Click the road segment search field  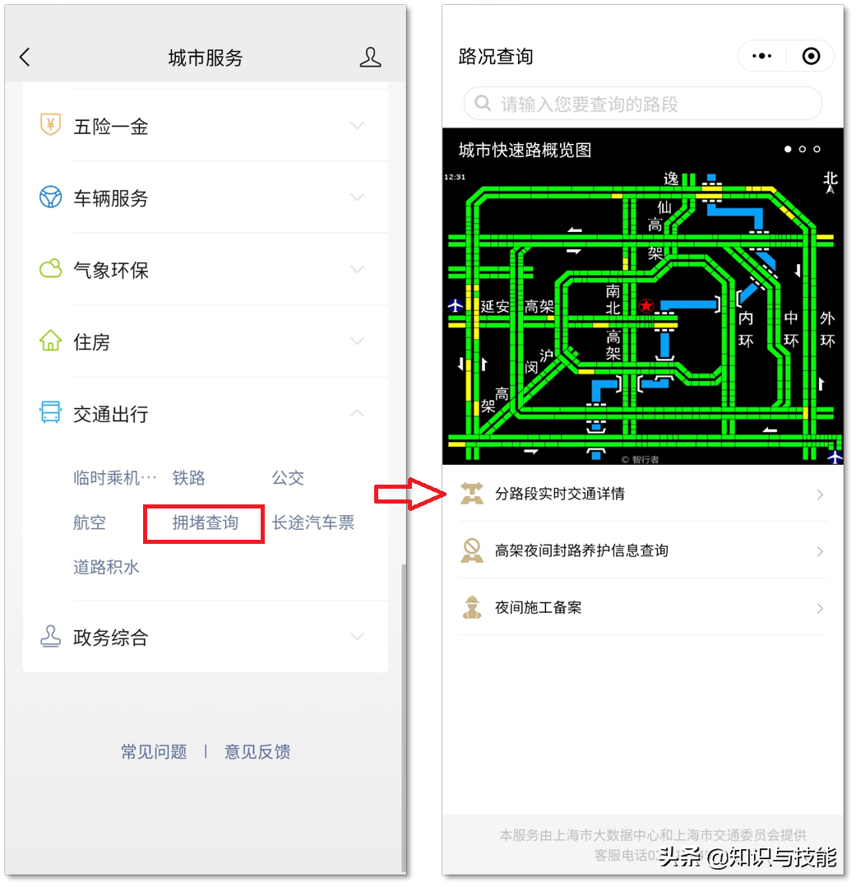click(643, 104)
